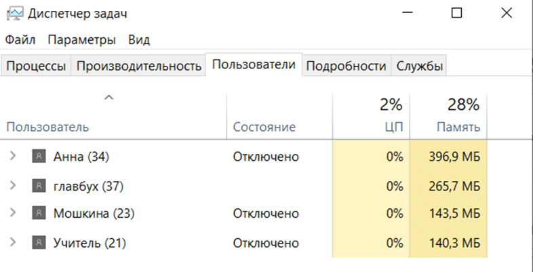
Task: Go to the Подробности tab
Action: pos(346,66)
